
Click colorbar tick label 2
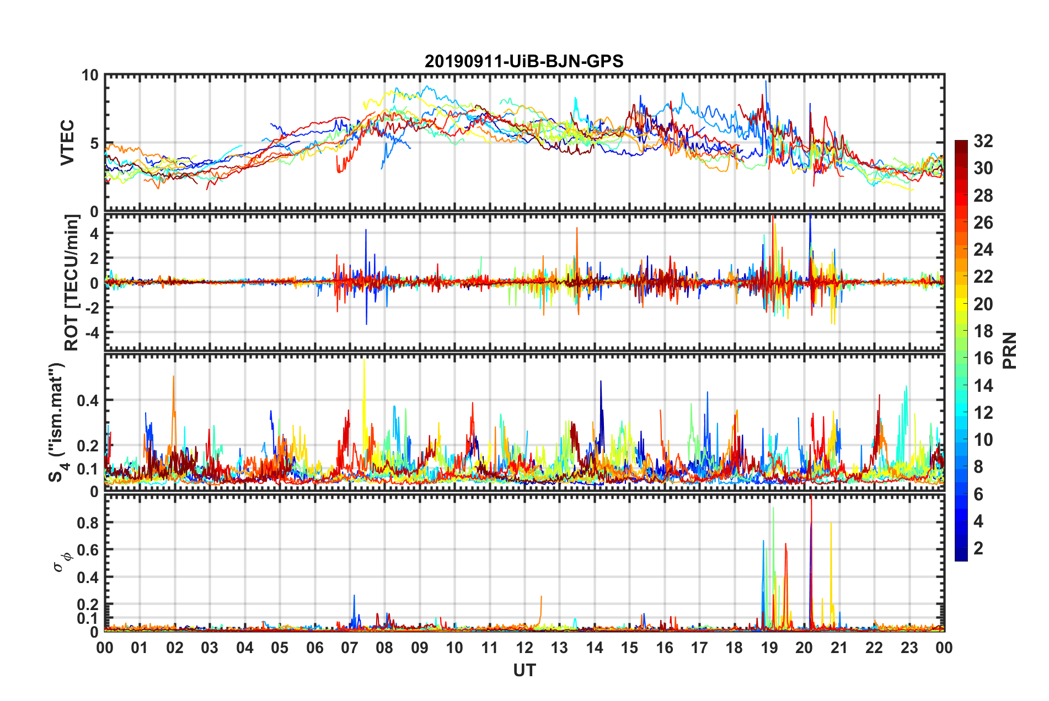tap(978, 548)
